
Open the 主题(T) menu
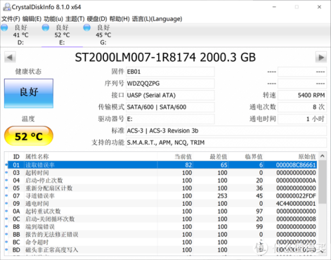75,19
